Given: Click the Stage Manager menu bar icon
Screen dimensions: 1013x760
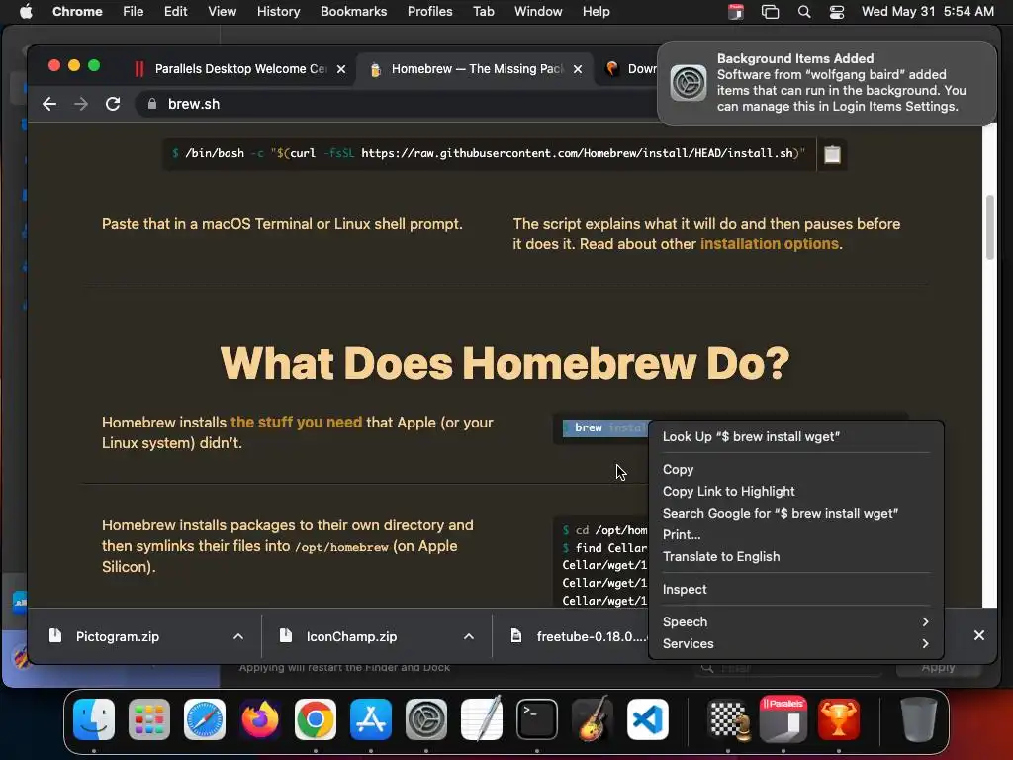Looking at the screenshot, I should tap(770, 12).
